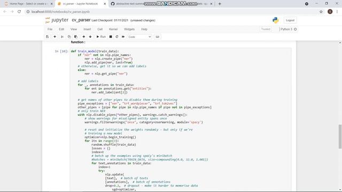
Task: Go forward in browser history
Action: [12, 12]
